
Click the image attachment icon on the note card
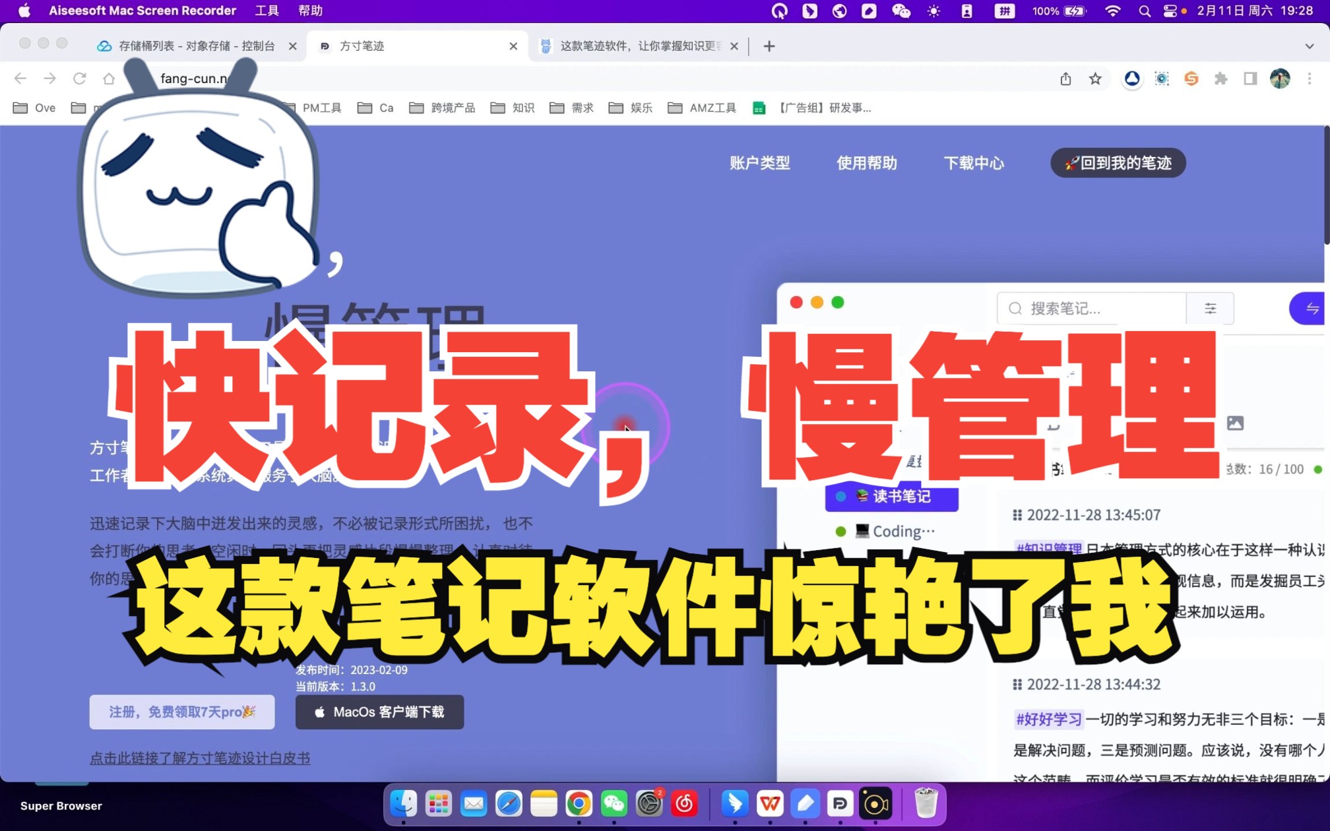1234,423
